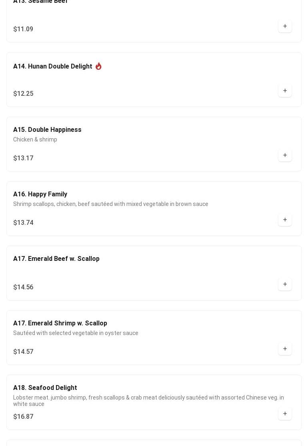This screenshot has width=308, height=446.
Task: Open A17 Emerald Shrimp w. Scallop title
Action: 60,323
